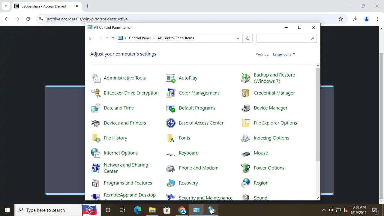Open the Programs and Features icon
The width and height of the screenshot is (384, 216).
click(96, 183)
